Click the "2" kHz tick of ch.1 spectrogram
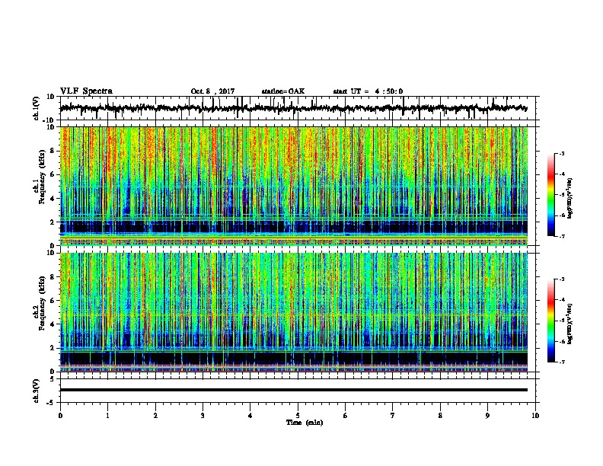The height and width of the screenshot is (466, 603). coord(53,222)
